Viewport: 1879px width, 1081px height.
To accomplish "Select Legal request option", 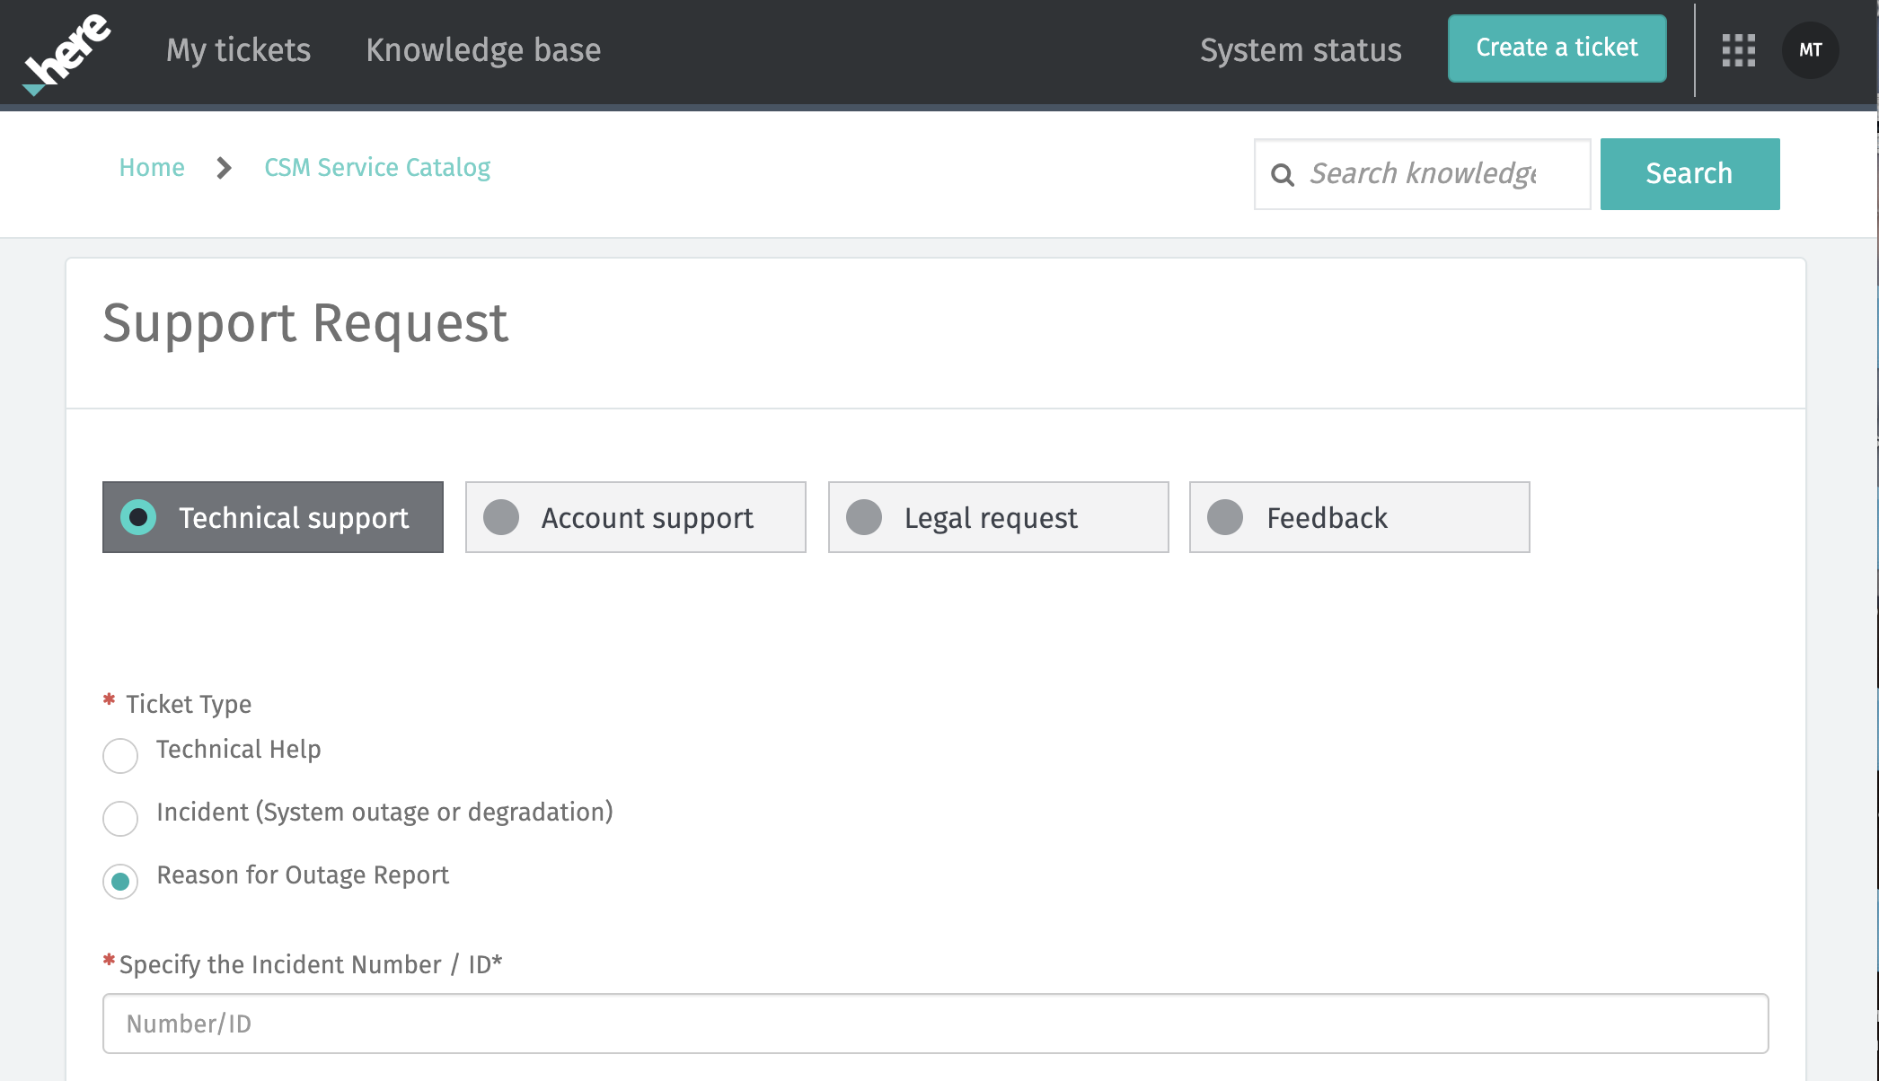I will click(999, 517).
